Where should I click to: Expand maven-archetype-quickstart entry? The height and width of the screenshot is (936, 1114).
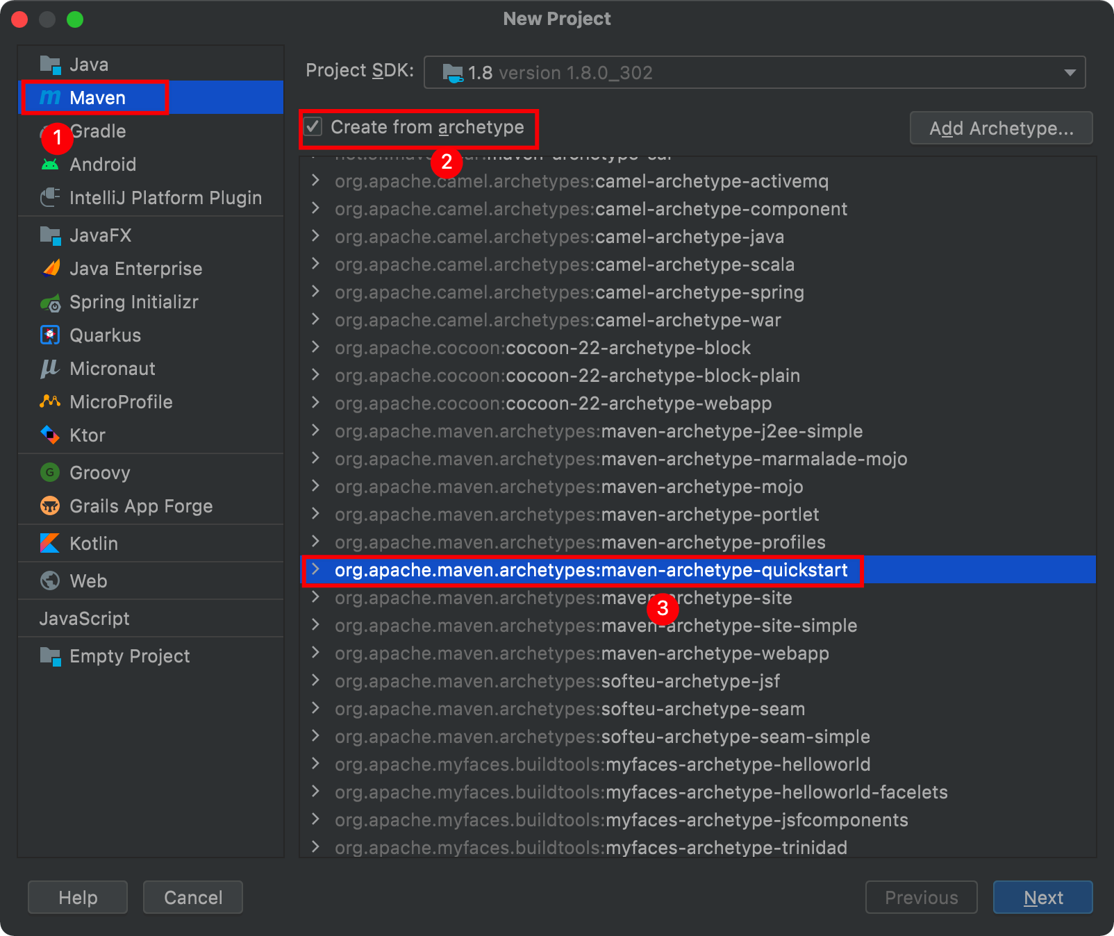[316, 570]
